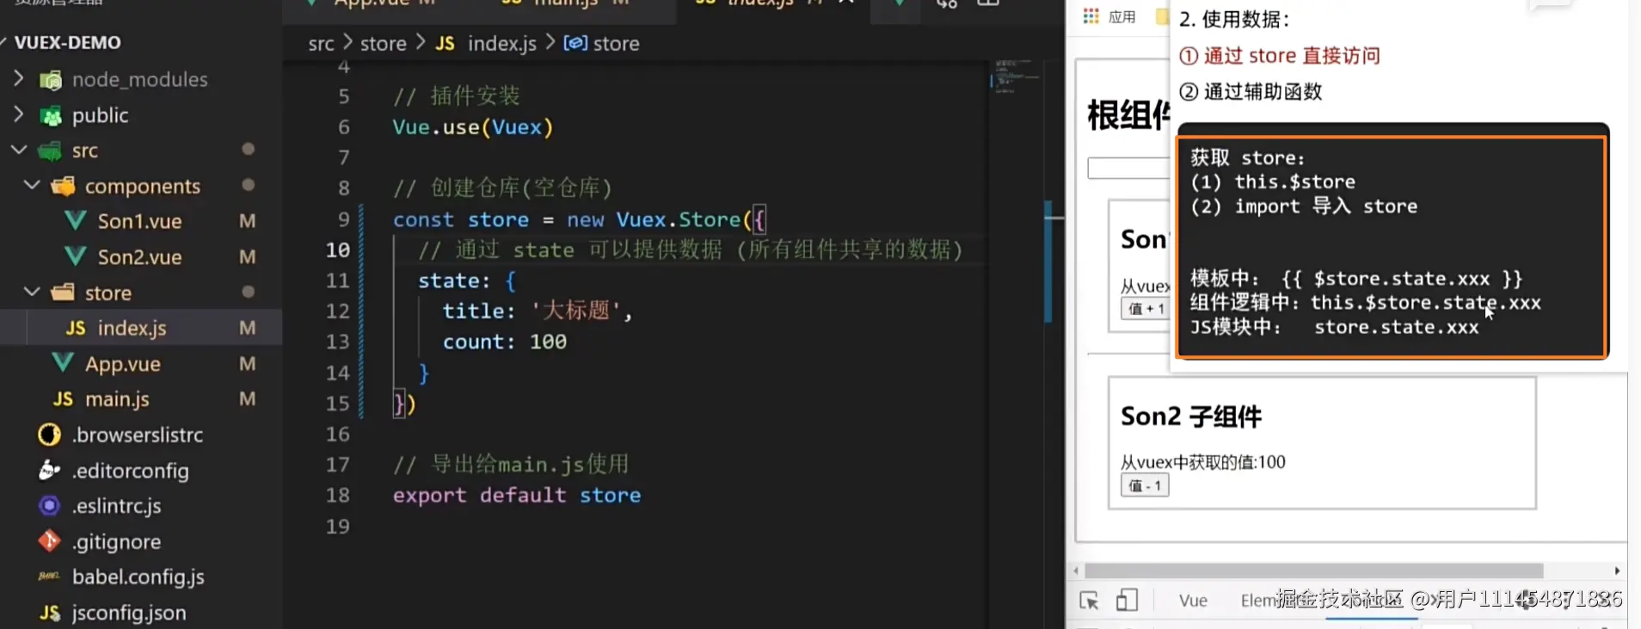Click 'Vuex.Store' on line 9
Screen dimensions: 1641x629
(x=679, y=220)
